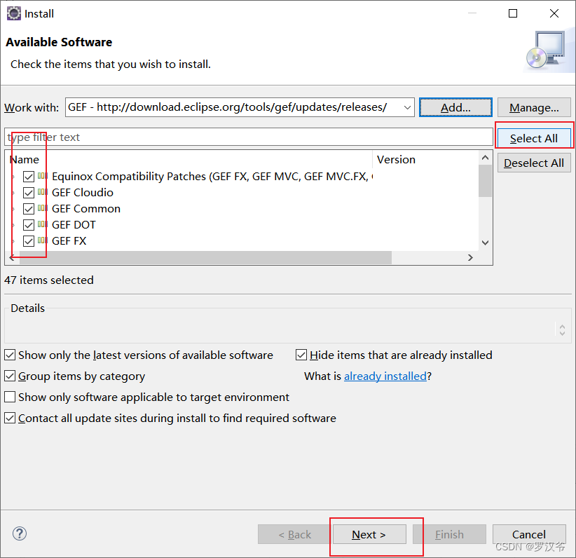Select the GEF DOT row text

click(x=74, y=224)
